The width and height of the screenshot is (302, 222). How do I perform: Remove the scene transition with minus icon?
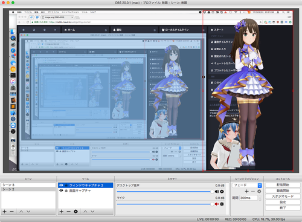(253, 191)
